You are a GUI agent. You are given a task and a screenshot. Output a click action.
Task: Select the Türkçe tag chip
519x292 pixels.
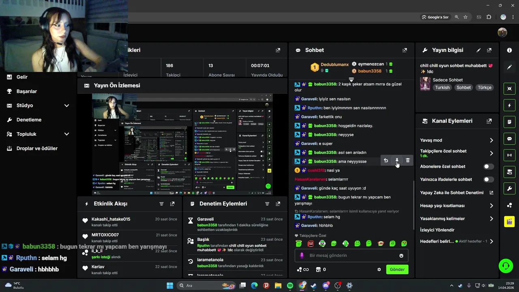(x=485, y=88)
